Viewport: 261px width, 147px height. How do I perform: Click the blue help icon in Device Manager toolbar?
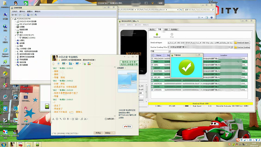(x=28, y=15)
